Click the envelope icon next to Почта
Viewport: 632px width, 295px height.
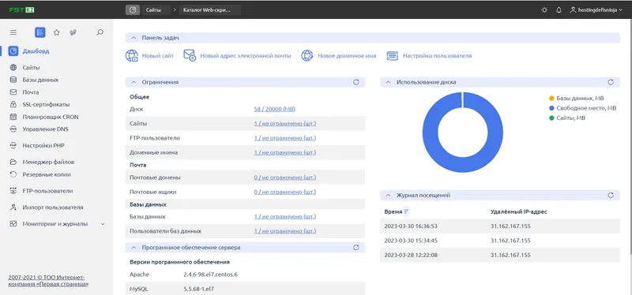tap(13, 92)
